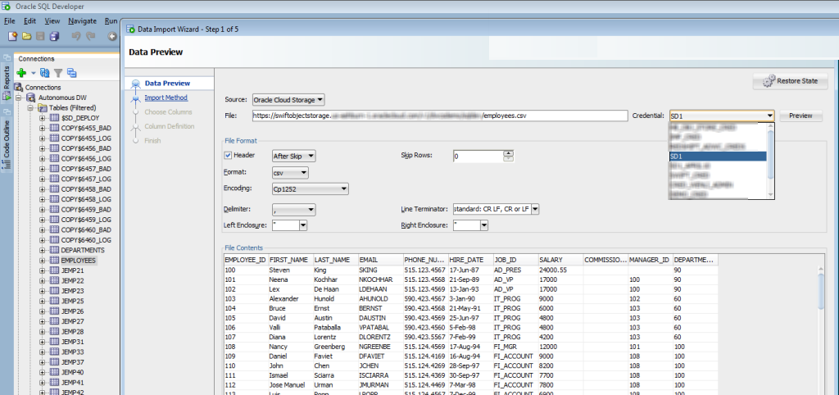
Task: Click the Apply Filter funnel icon
Action: (58, 73)
